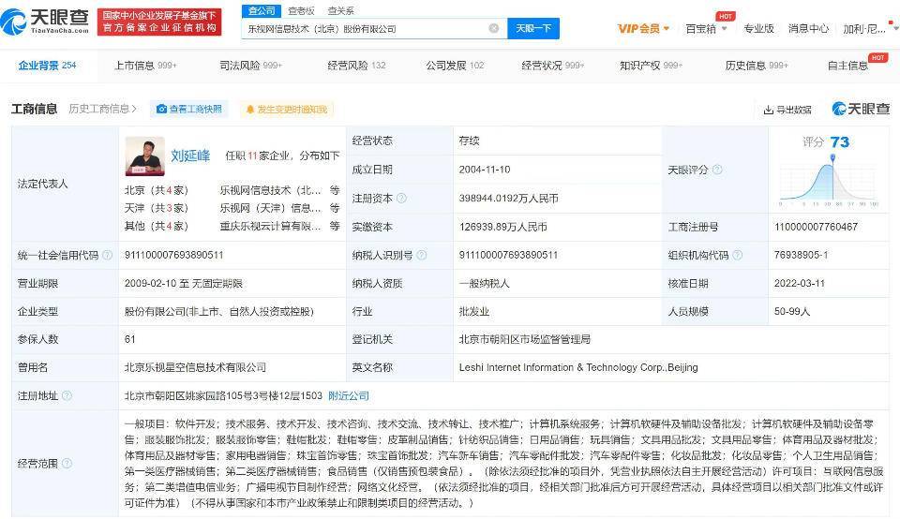Open 乐视网信息技术（北... company link
The width and height of the screenshot is (900, 519).
[270, 190]
